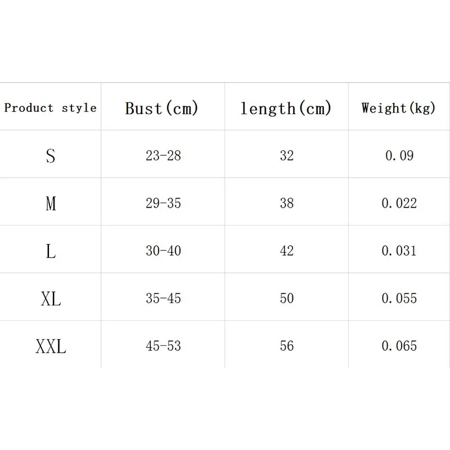Click the S size row label
The height and width of the screenshot is (450, 450).
51,156
